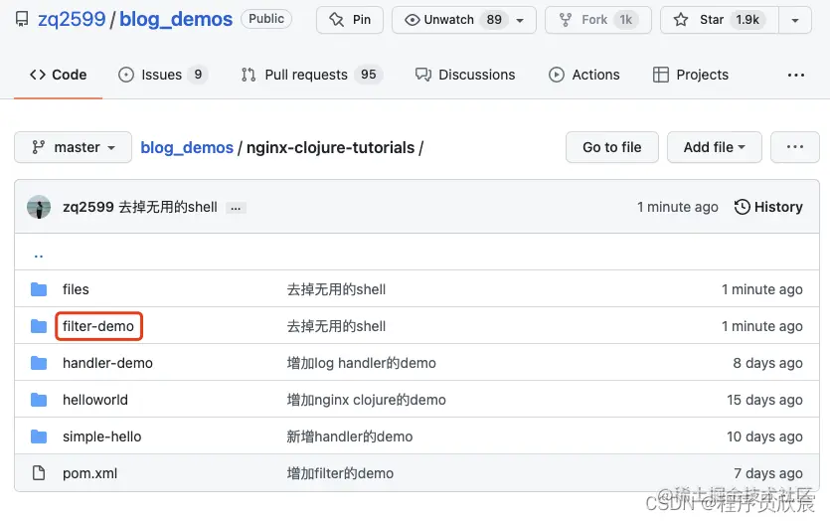Open the Actions tab
The width and height of the screenshot is (830, 522).
coord(583,75)
